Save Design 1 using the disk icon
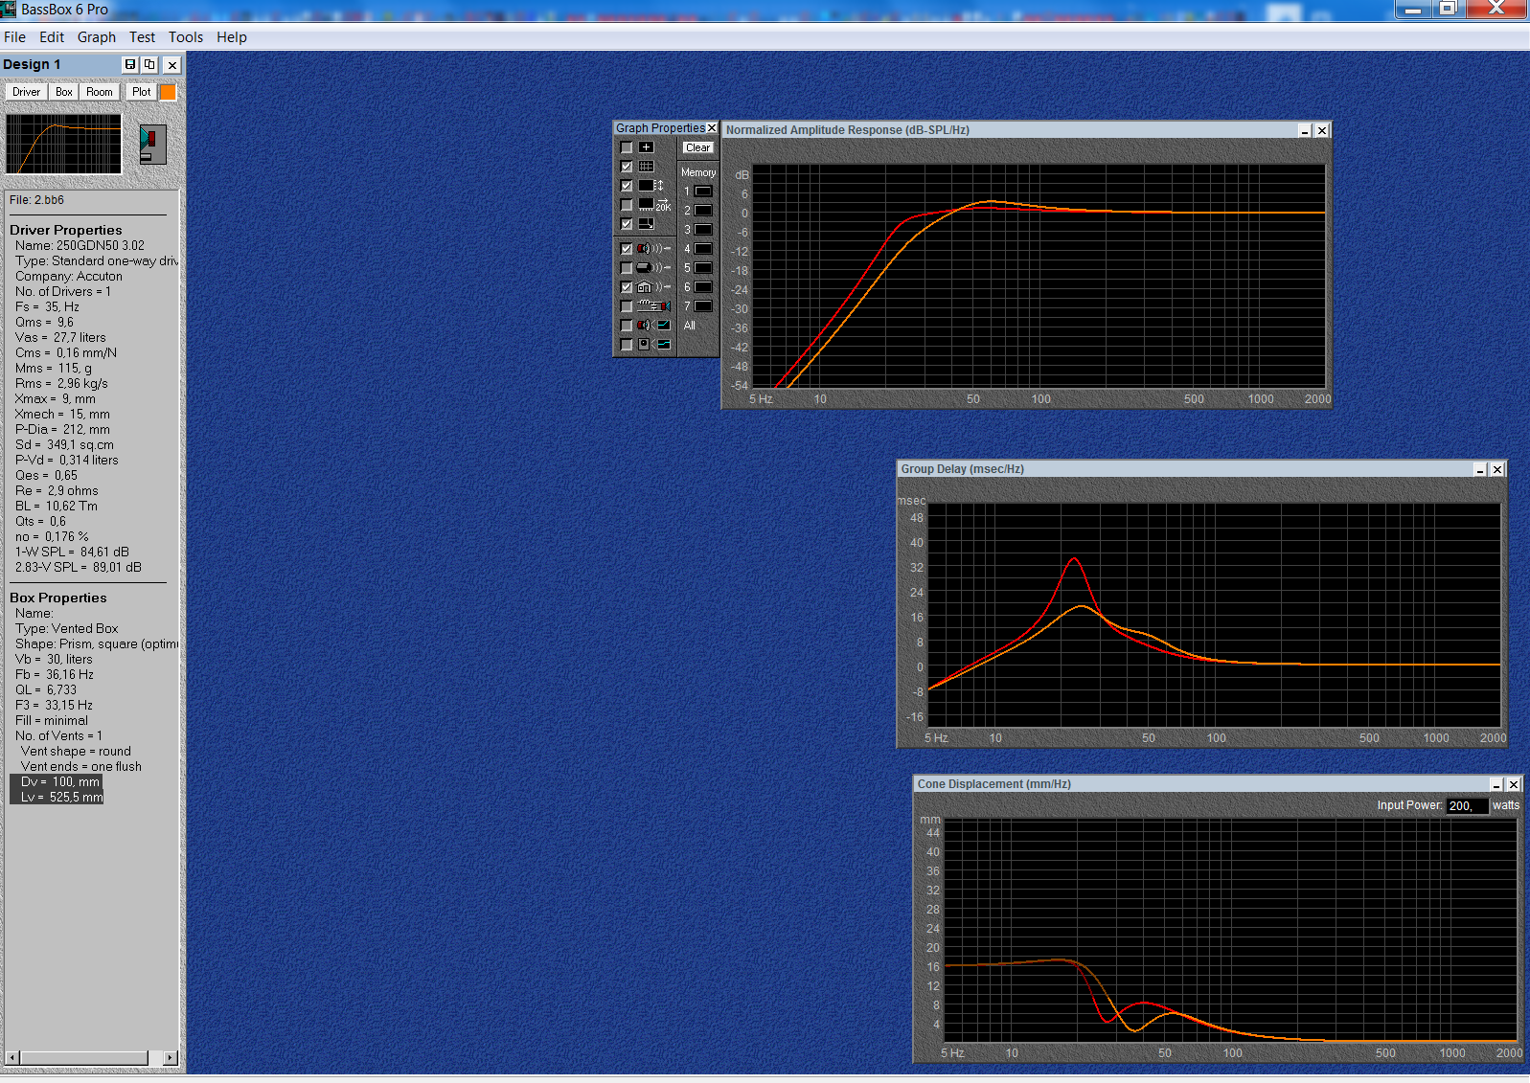The image size is (1530, 1083). pyautogui.click(x=130, y=64)
